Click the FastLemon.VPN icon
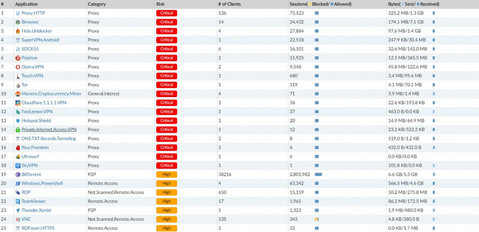This screenshot has height=232, width=479. pos(18,112)
